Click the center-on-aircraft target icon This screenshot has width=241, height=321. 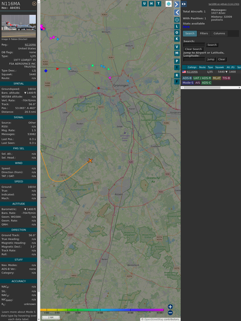coord(177,20)
